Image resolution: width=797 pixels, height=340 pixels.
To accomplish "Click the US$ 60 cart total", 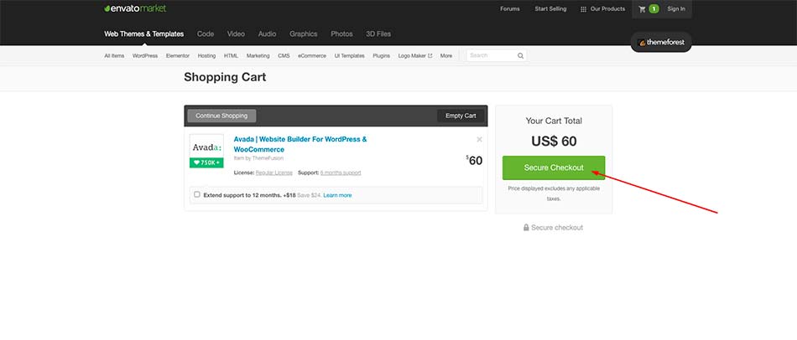I will (x=554, y=141).
